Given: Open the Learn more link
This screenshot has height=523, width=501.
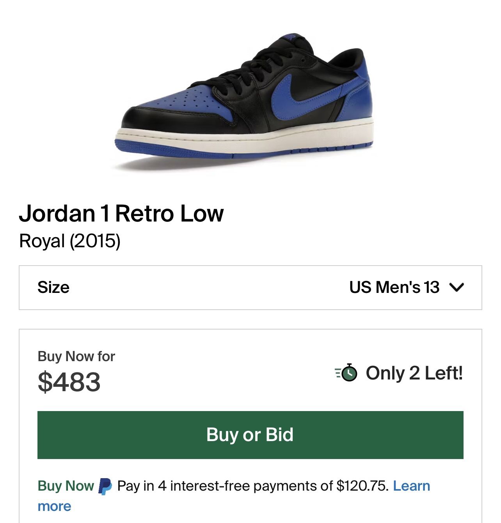Looking at the screenshot, I should pyautogui.click(x=411, y=486).
